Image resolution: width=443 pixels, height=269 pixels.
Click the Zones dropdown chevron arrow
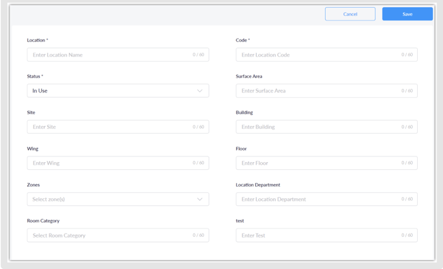[x=200, y=199]
